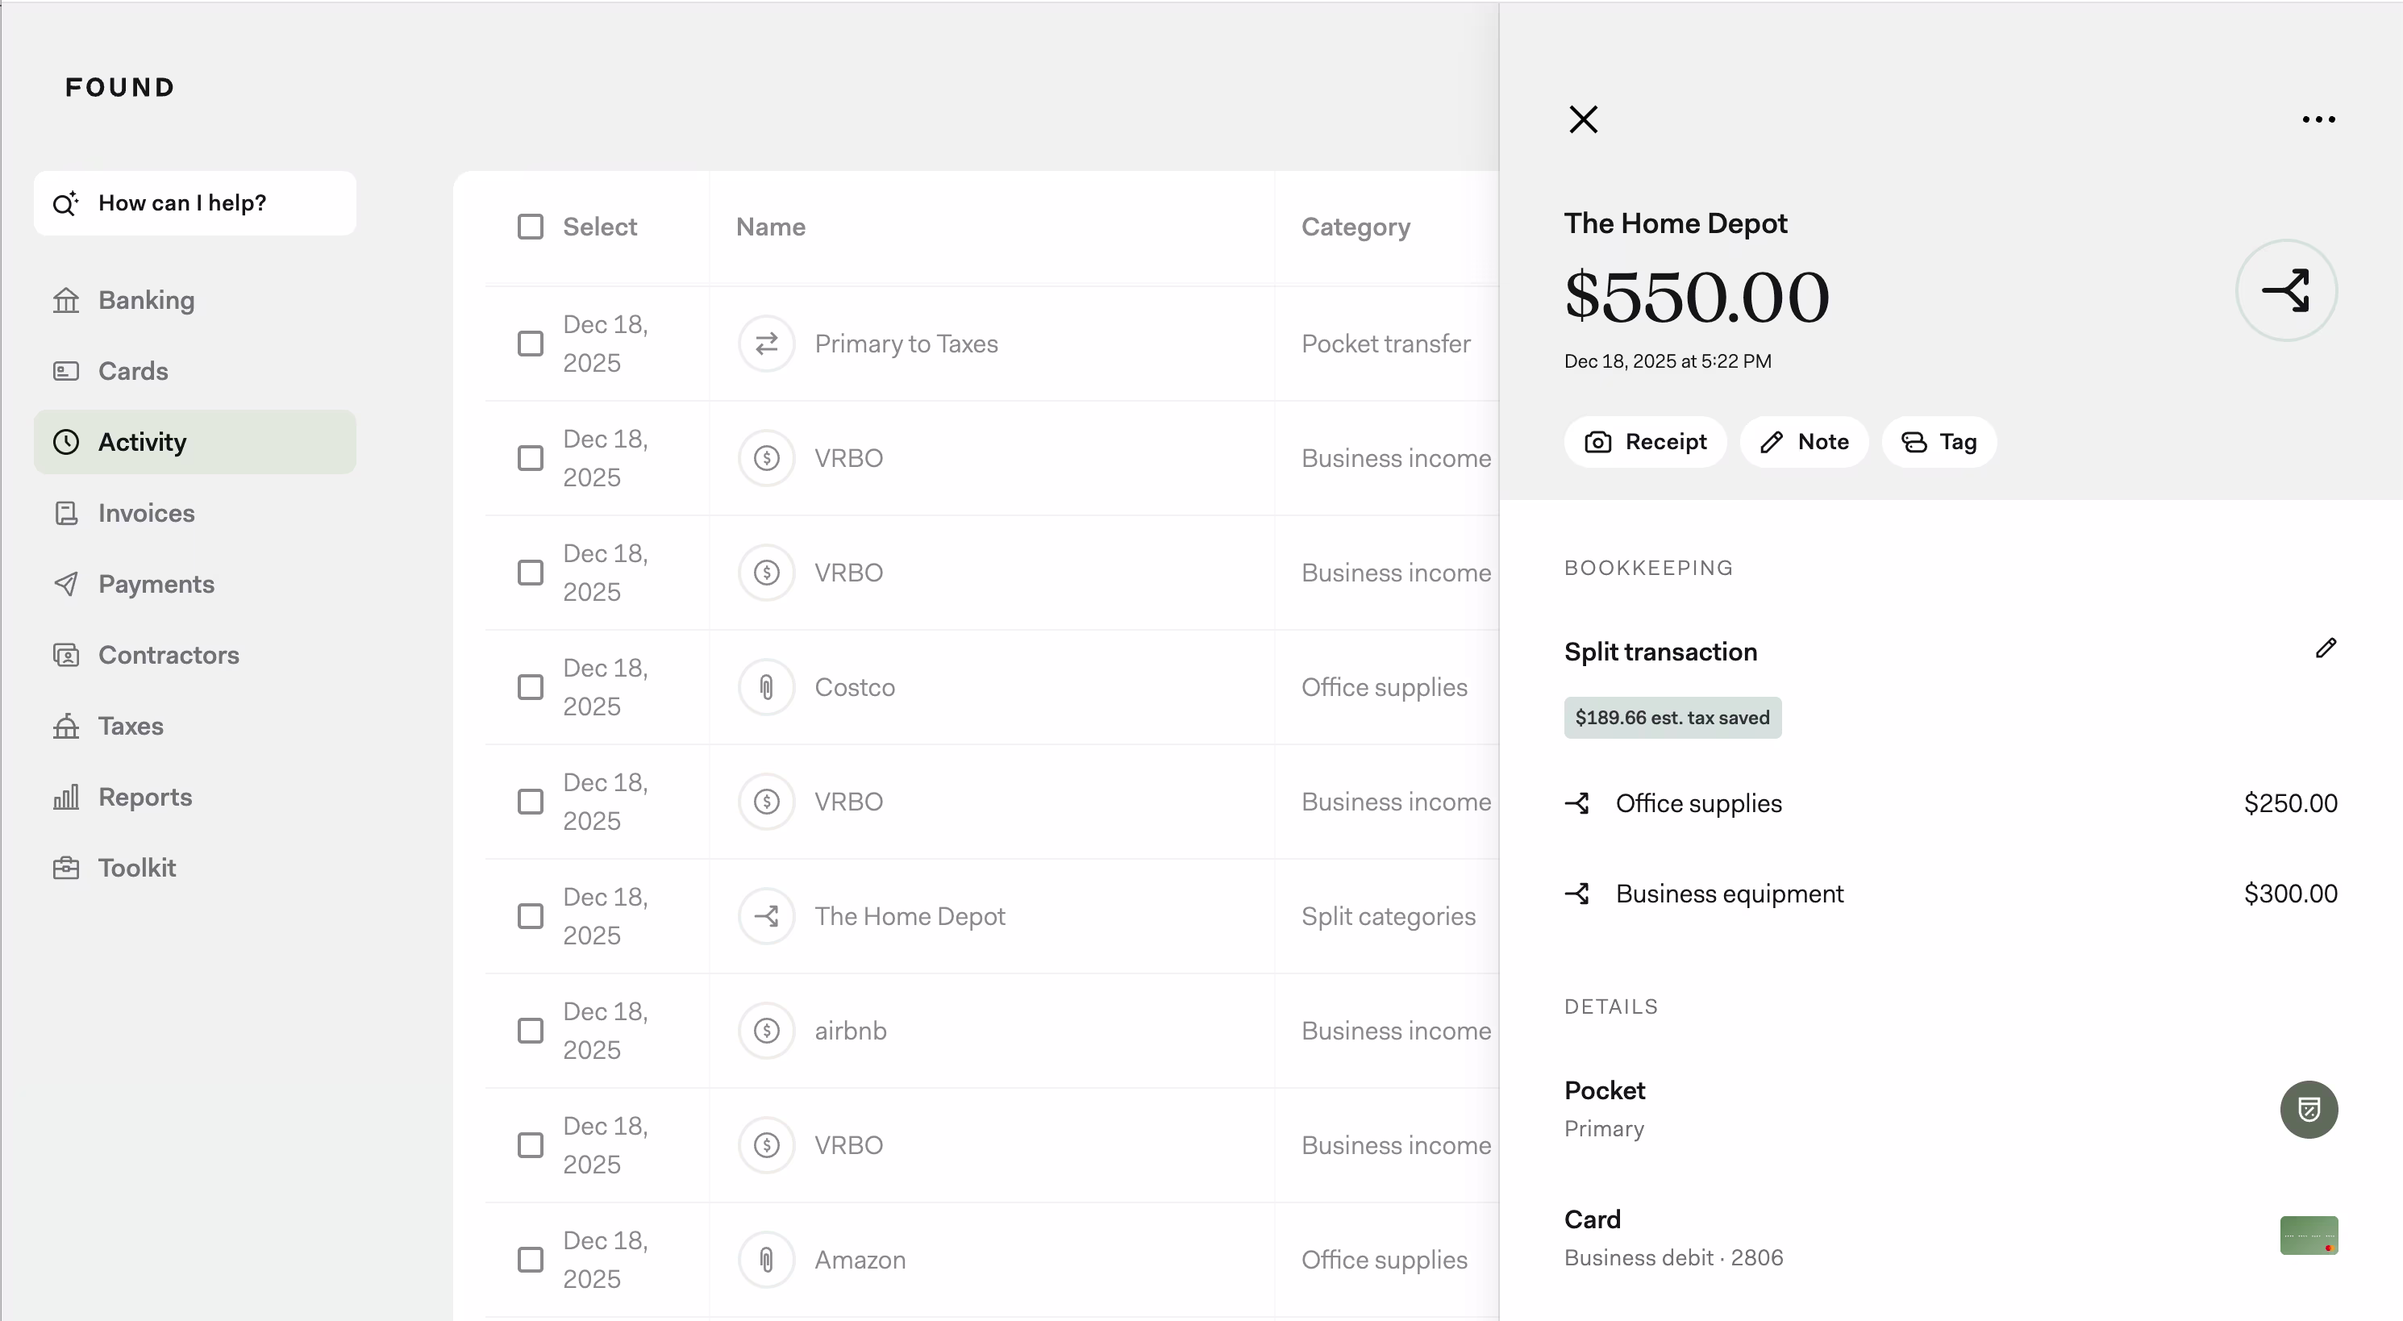Screen dimensions: 2403x1321
Task: Check the checkbox on The Home Depot row
Action: pos(530,916)
